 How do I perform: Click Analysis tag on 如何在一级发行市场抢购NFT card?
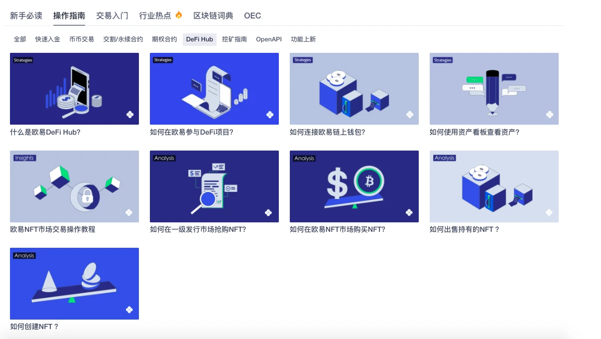click(164, 158)
